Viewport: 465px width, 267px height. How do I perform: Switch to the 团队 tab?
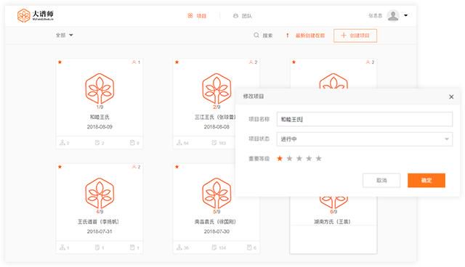(242, 16)
